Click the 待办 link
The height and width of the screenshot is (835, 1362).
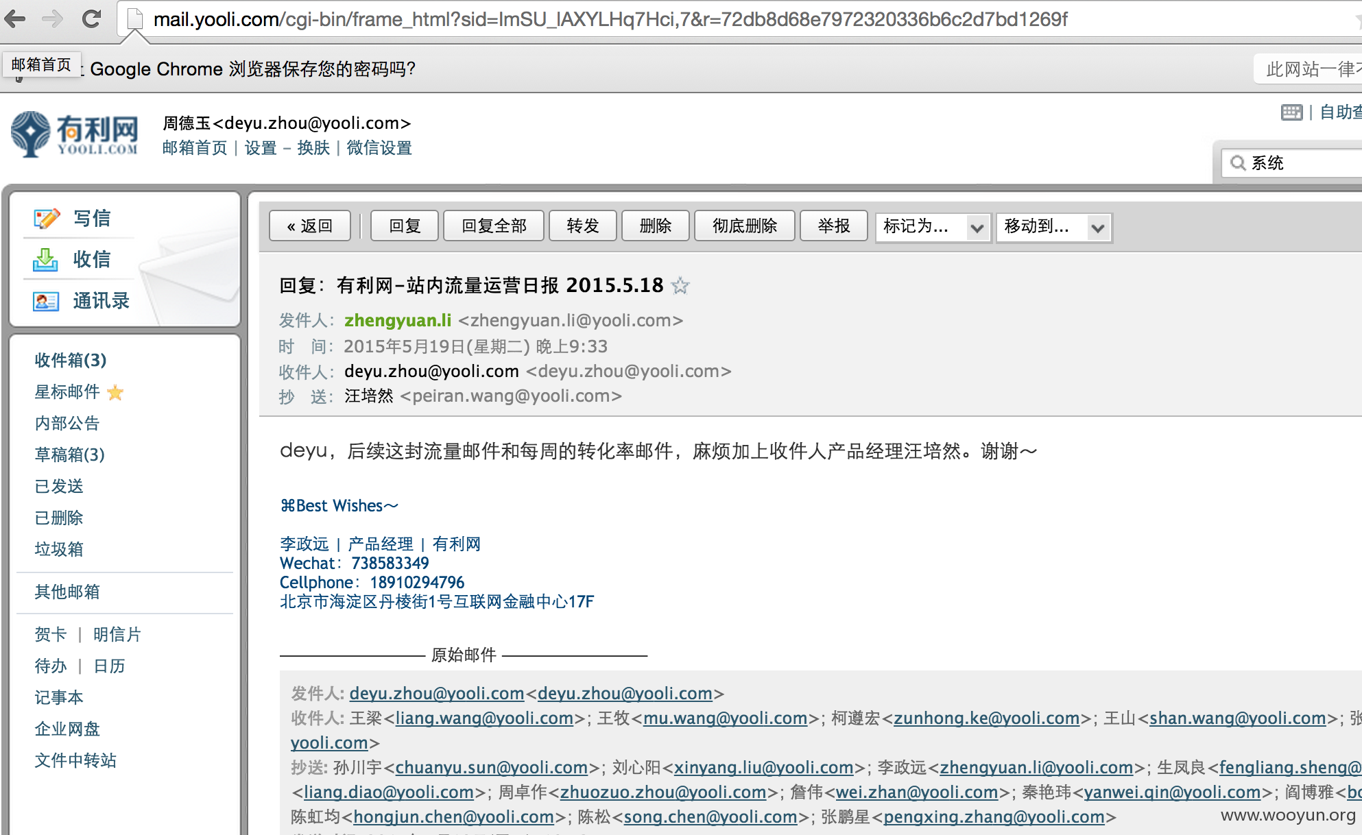click(51, 666)
